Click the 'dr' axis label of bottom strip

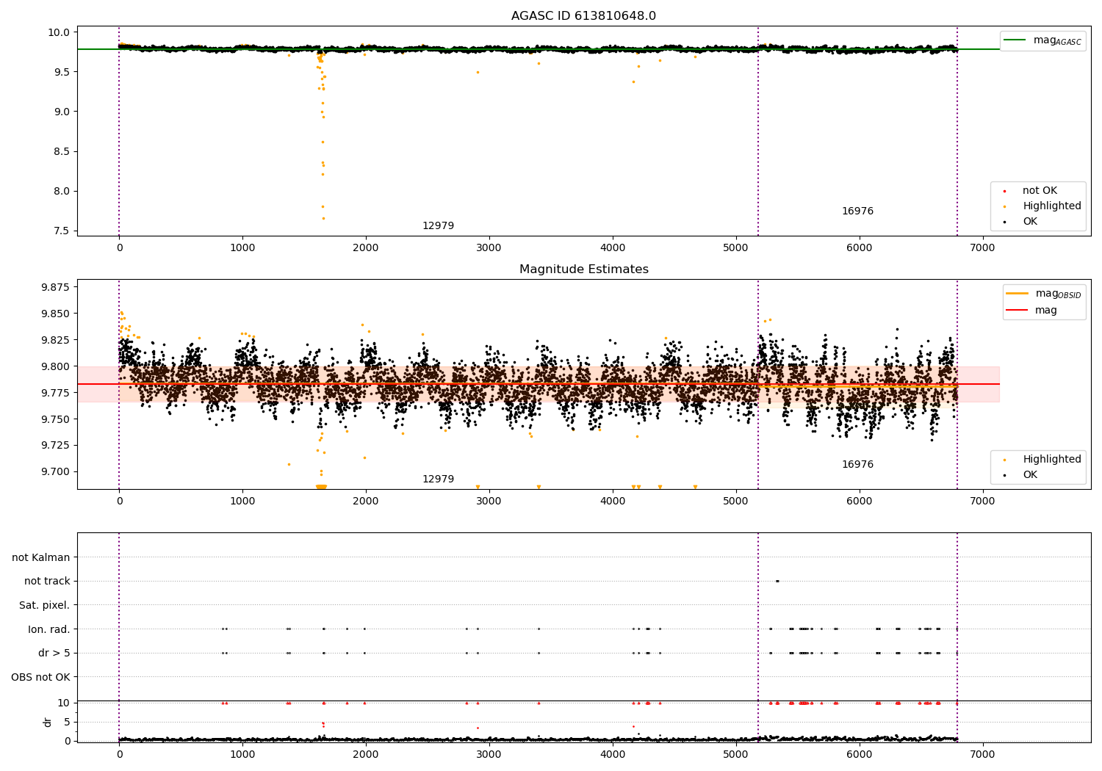(x=48, y=722)
